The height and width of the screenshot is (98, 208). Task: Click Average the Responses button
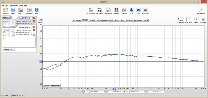tap(52, 85)
